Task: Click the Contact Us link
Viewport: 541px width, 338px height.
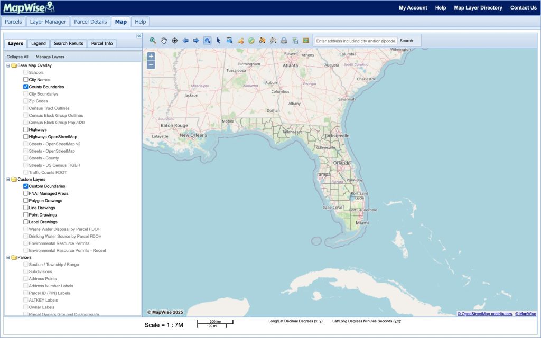Action: [524, 7]
